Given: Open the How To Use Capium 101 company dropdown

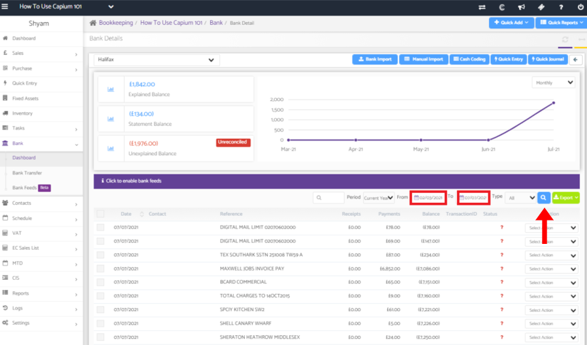Looking at the screenshot, I should coord(66,7).
